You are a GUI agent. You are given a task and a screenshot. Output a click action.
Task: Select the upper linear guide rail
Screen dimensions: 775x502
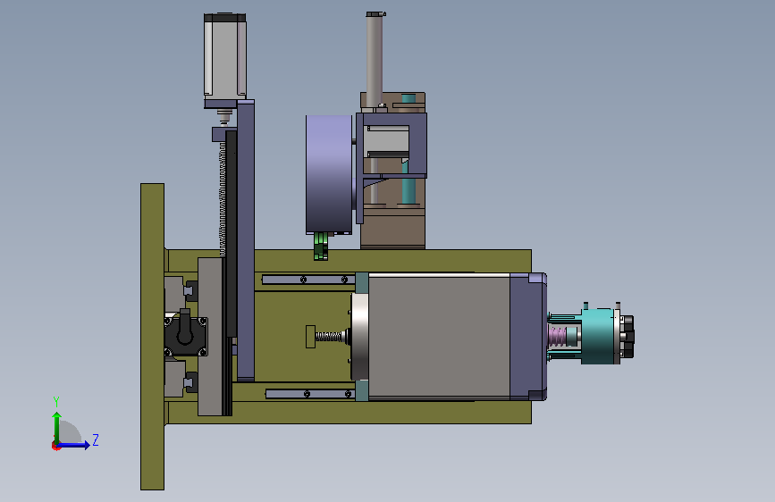click(307, 280)
